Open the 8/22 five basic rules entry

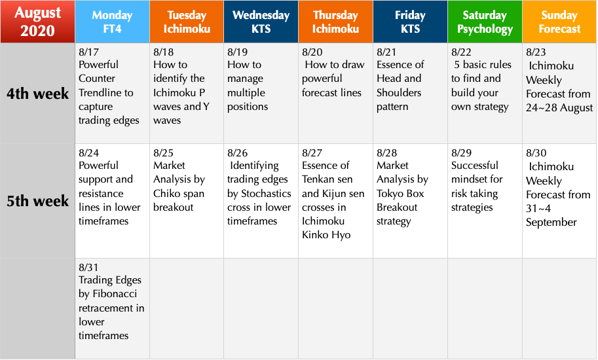click(485, 94)
